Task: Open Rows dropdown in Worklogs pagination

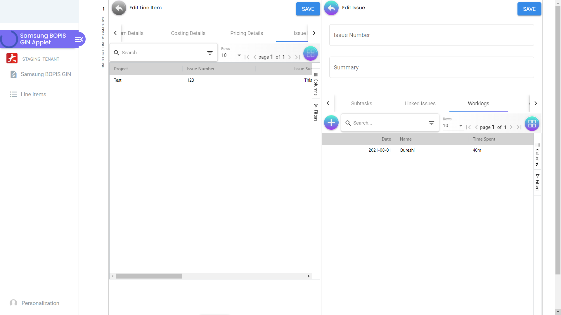Action: click(x=453, y=126)
